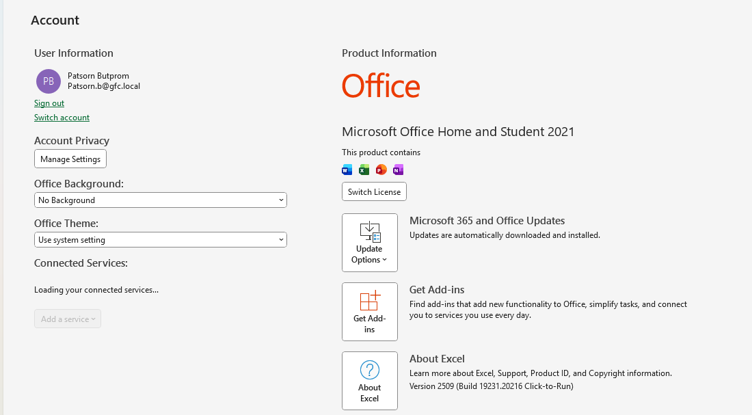Open the Update Options icon button
This screenshot has width=752, height=415.
point(369,243)
